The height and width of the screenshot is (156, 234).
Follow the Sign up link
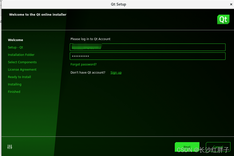point(116,73)
